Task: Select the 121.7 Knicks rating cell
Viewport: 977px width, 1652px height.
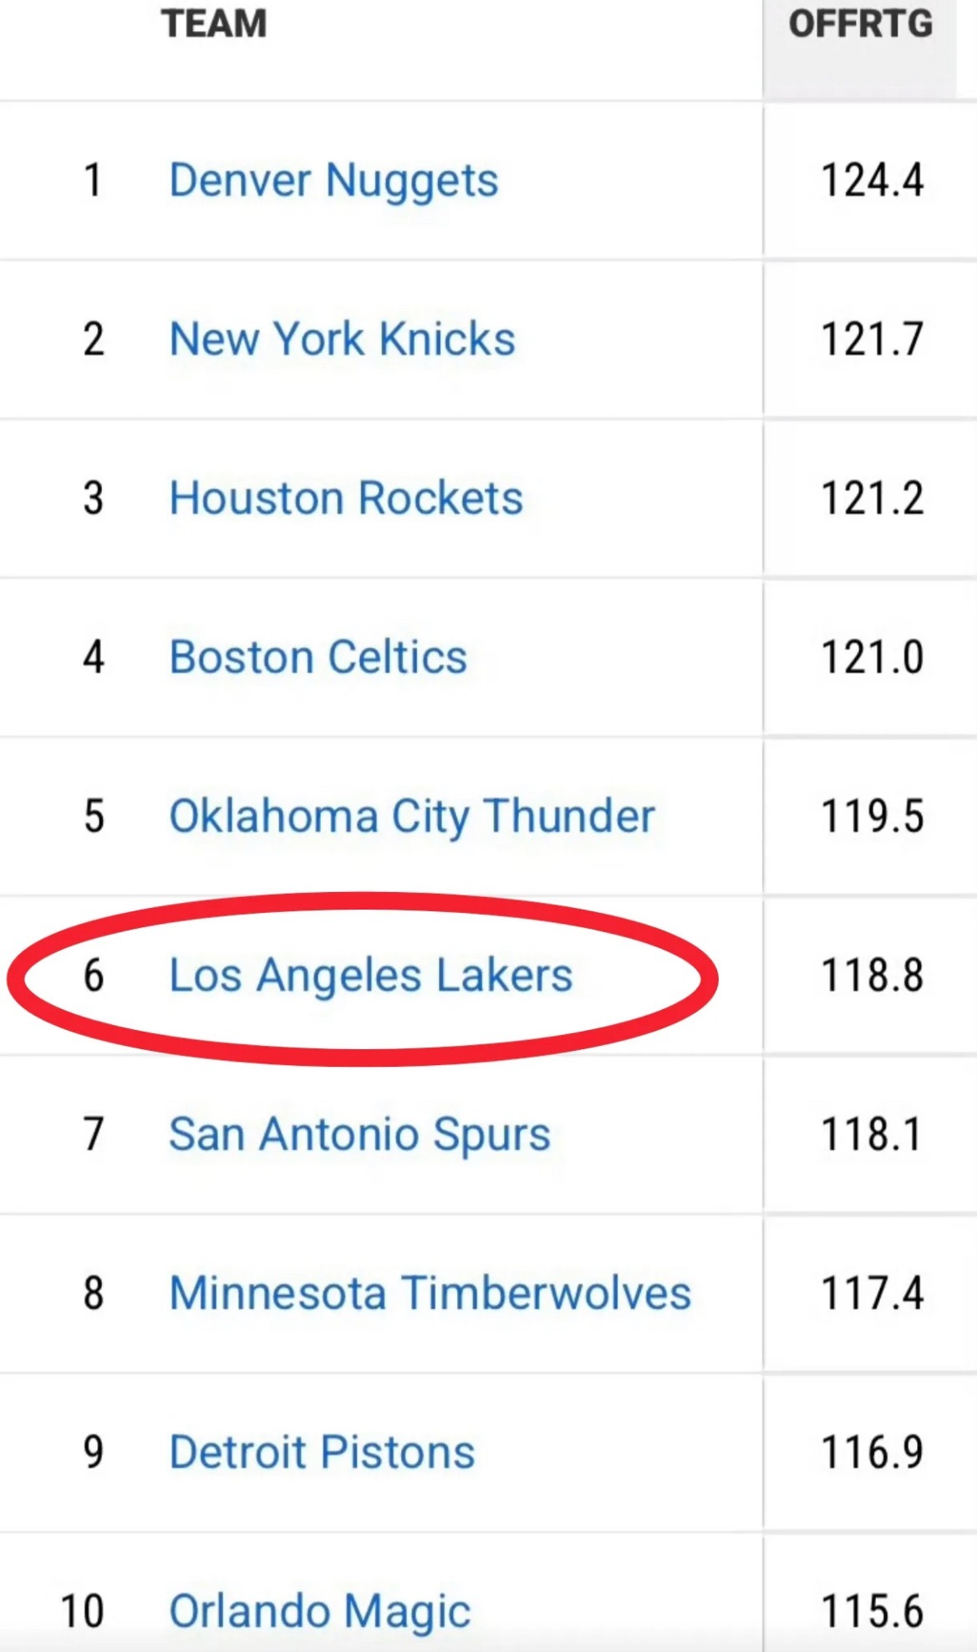Action: click(x=873, y=339)
